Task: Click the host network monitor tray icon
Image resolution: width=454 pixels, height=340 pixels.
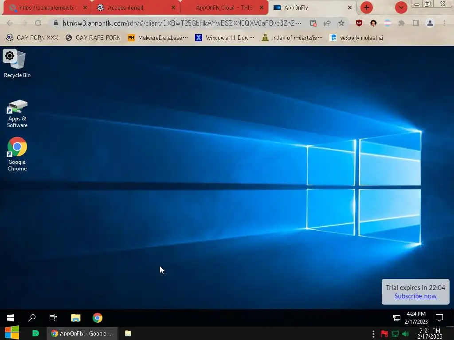Action: click(x=395, y=334)
